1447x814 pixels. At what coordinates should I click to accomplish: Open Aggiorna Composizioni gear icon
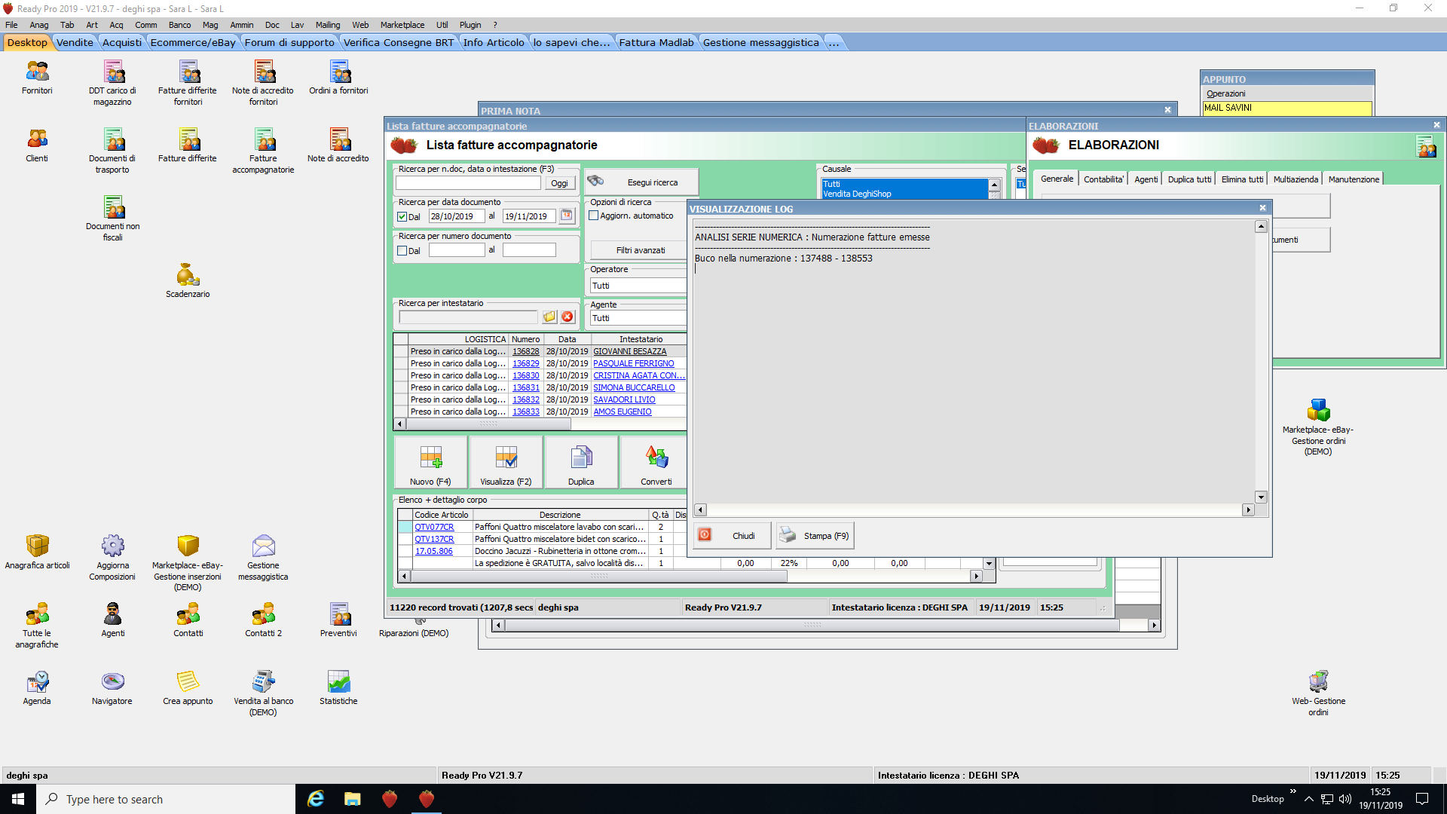[112, 557]
